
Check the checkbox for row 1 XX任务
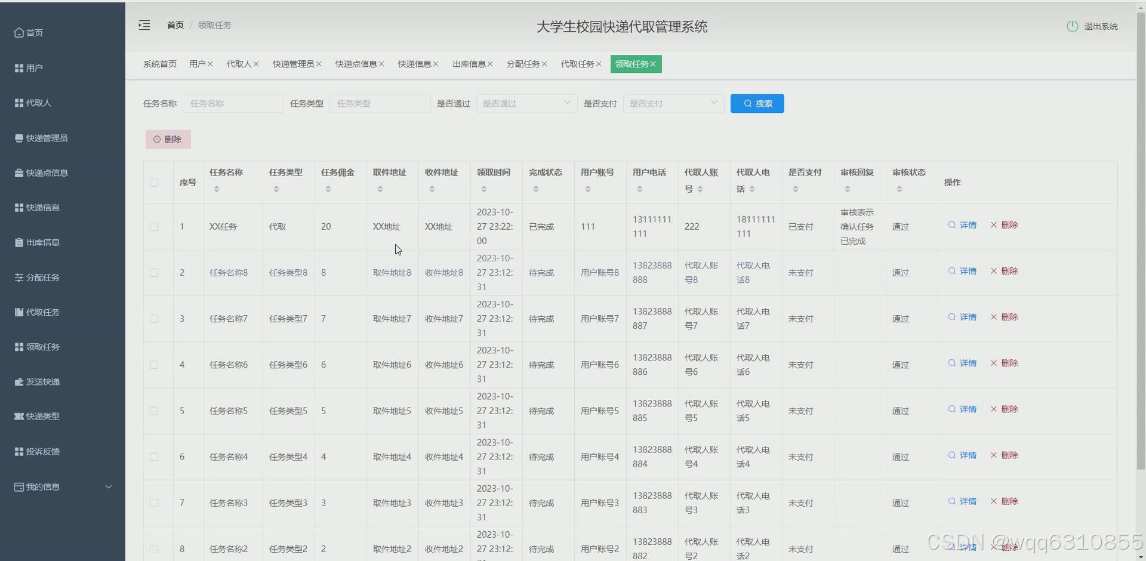(x=154, y=227)
